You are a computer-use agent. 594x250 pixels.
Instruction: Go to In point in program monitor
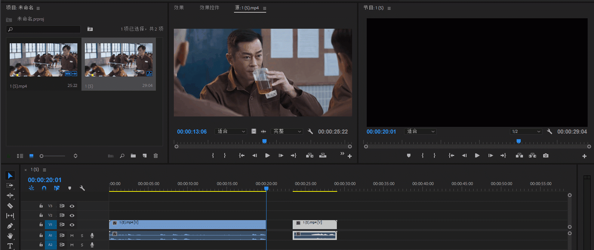point(452,156)
